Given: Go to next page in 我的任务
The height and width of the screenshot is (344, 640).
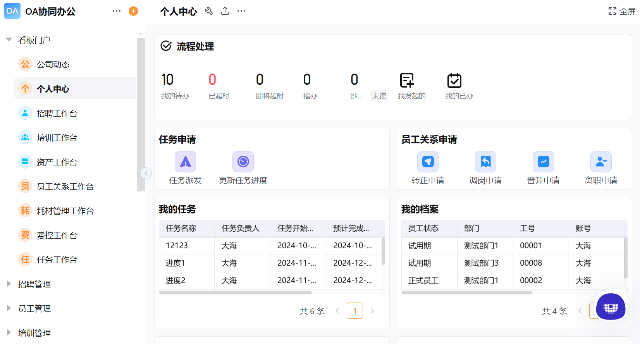Looking at the screenshot, I should point(372,311).
